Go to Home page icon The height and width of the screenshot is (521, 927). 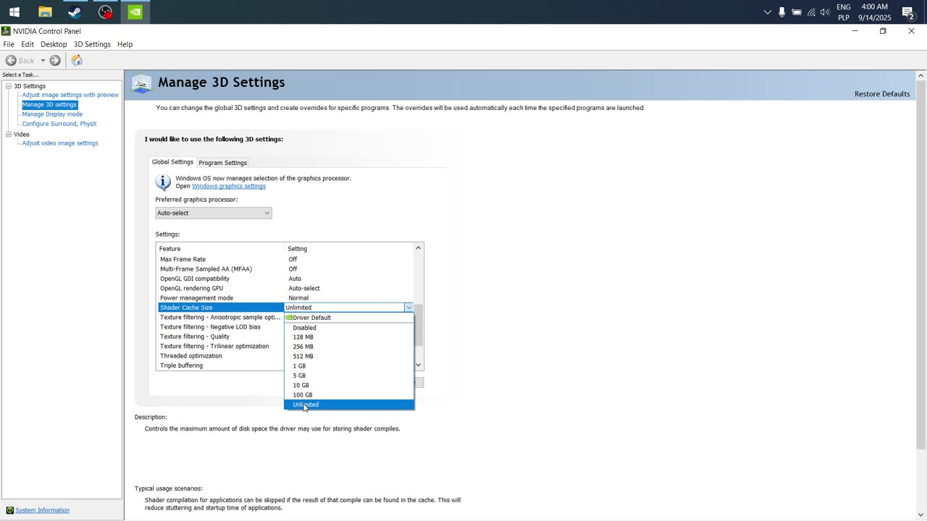point(77,61)
